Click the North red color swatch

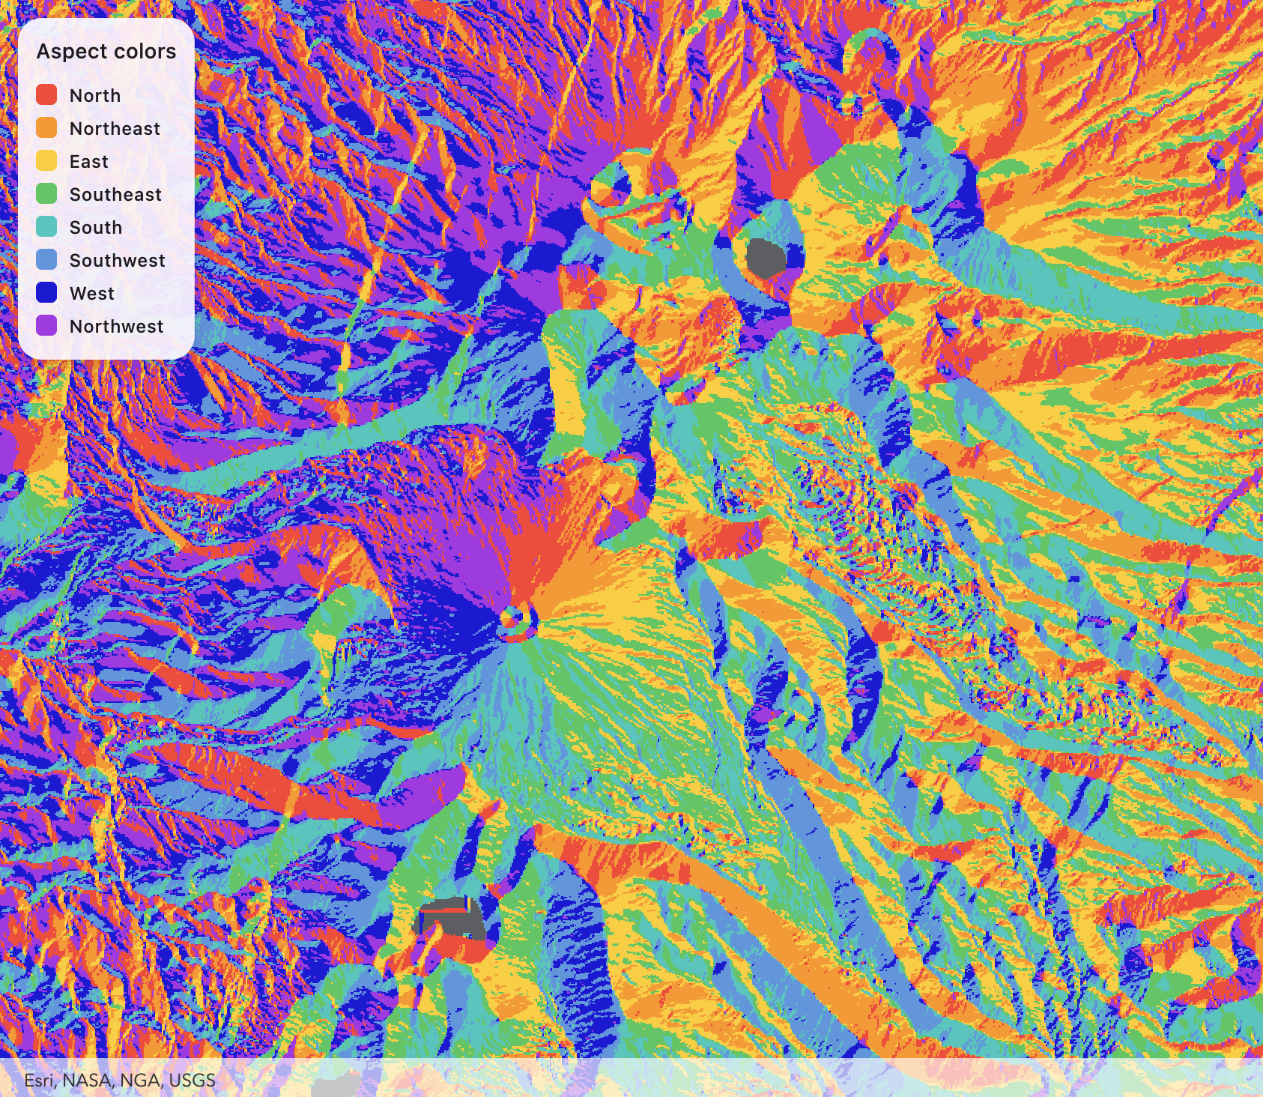(46, 95)
